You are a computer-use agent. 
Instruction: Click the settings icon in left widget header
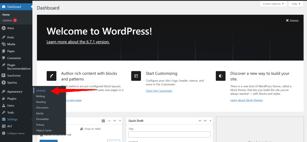click(x=103, y=121)
